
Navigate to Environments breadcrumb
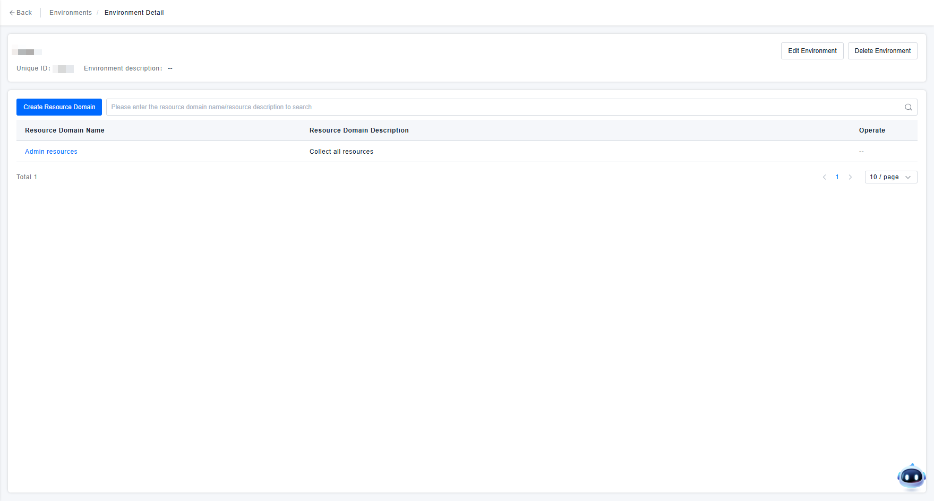71,13
